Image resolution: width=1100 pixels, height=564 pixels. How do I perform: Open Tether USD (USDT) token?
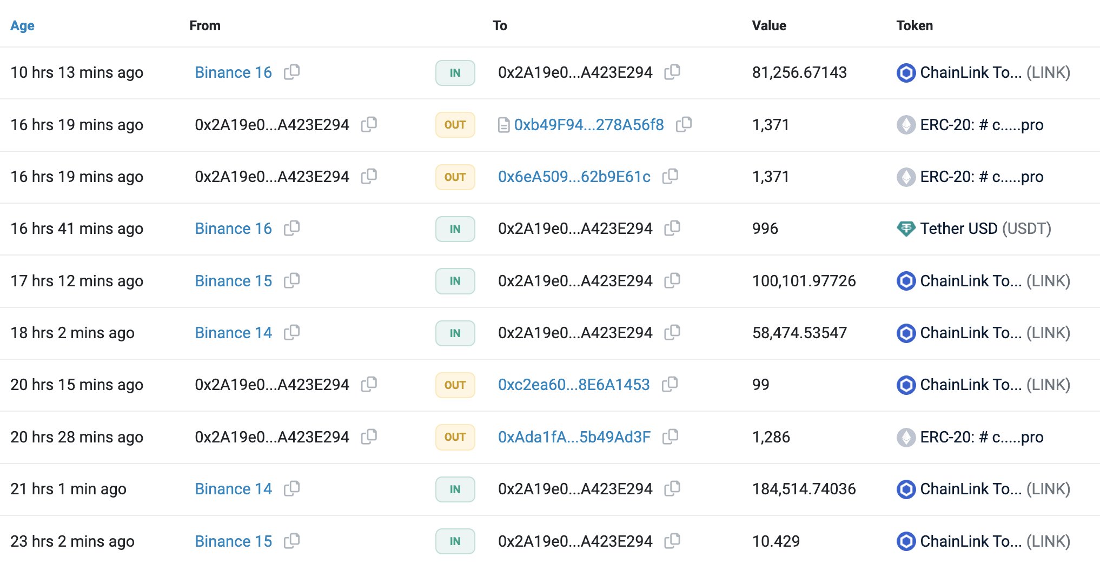pos(985,229)
